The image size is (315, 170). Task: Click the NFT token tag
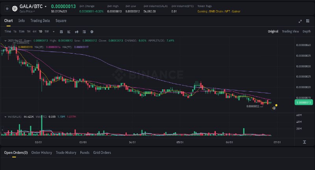(x=227, y=11)
